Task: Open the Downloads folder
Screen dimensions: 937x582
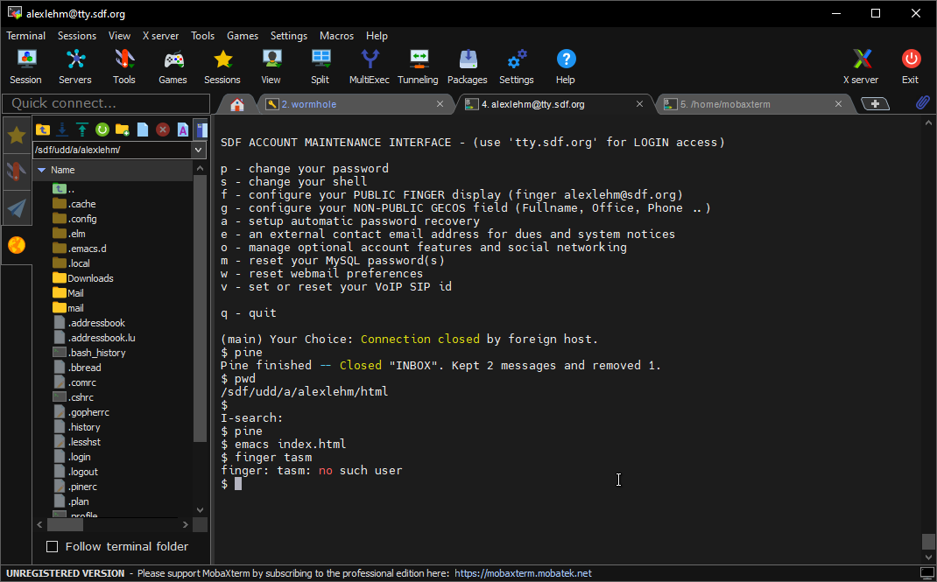Action: tap(90, 278)
